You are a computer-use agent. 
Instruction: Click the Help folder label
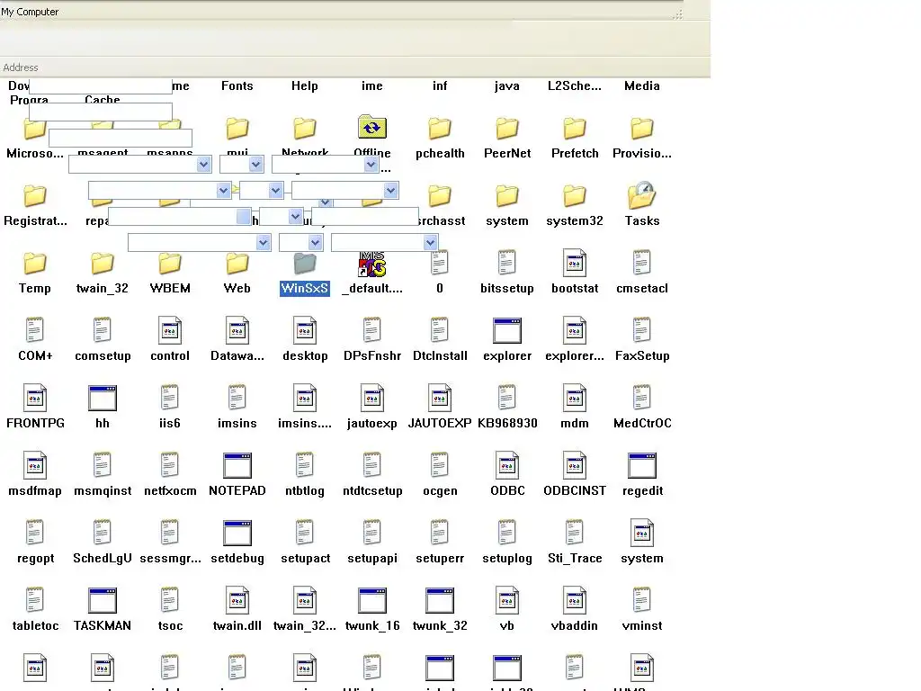click(x=305, y=85)
